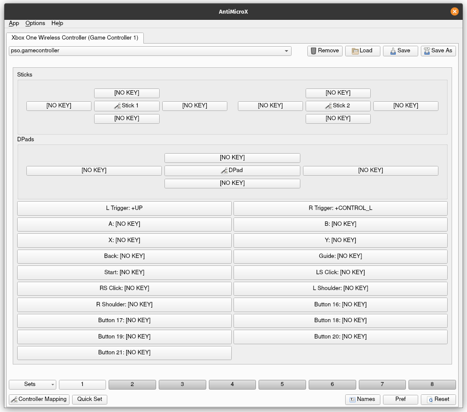The image size is (467, 412).
Task: Click Stick 2 right [NO KEY] button
Action: (406, 106)
